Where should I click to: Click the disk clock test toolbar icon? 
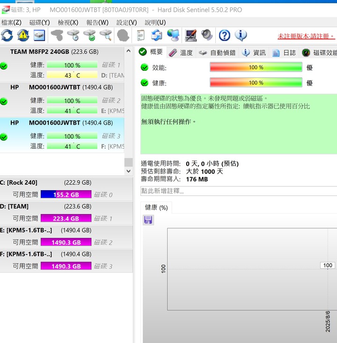73,35
